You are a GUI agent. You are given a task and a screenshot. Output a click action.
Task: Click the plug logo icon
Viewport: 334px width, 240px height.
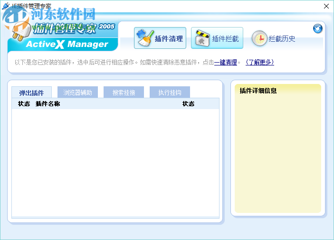click(x=21, y=32)
